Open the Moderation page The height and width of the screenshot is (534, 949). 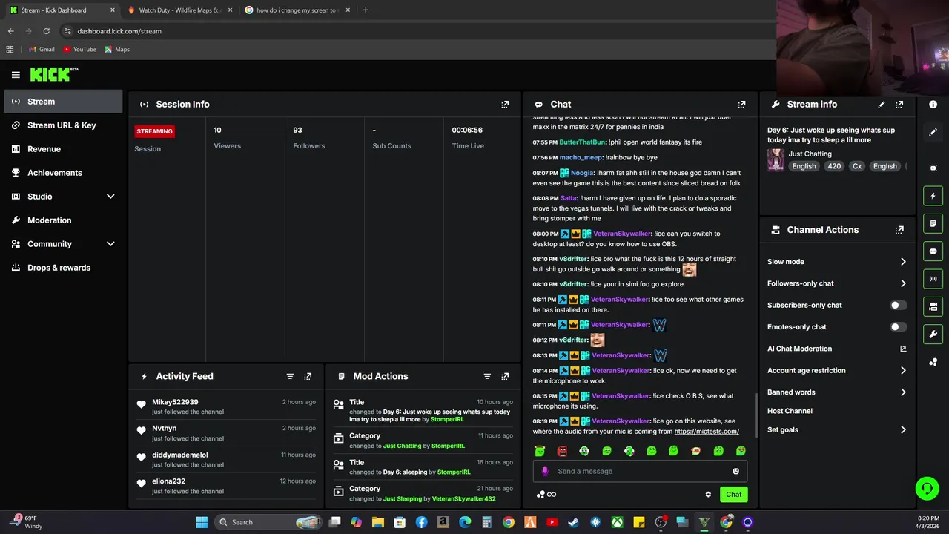click(x=63, y=220)
